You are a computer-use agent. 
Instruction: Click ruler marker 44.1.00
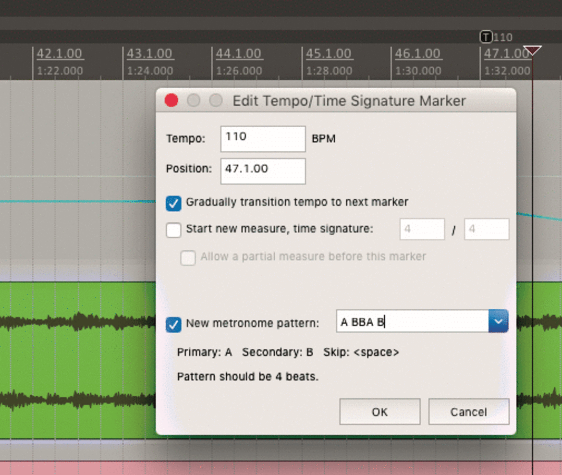tap(239, 54)
